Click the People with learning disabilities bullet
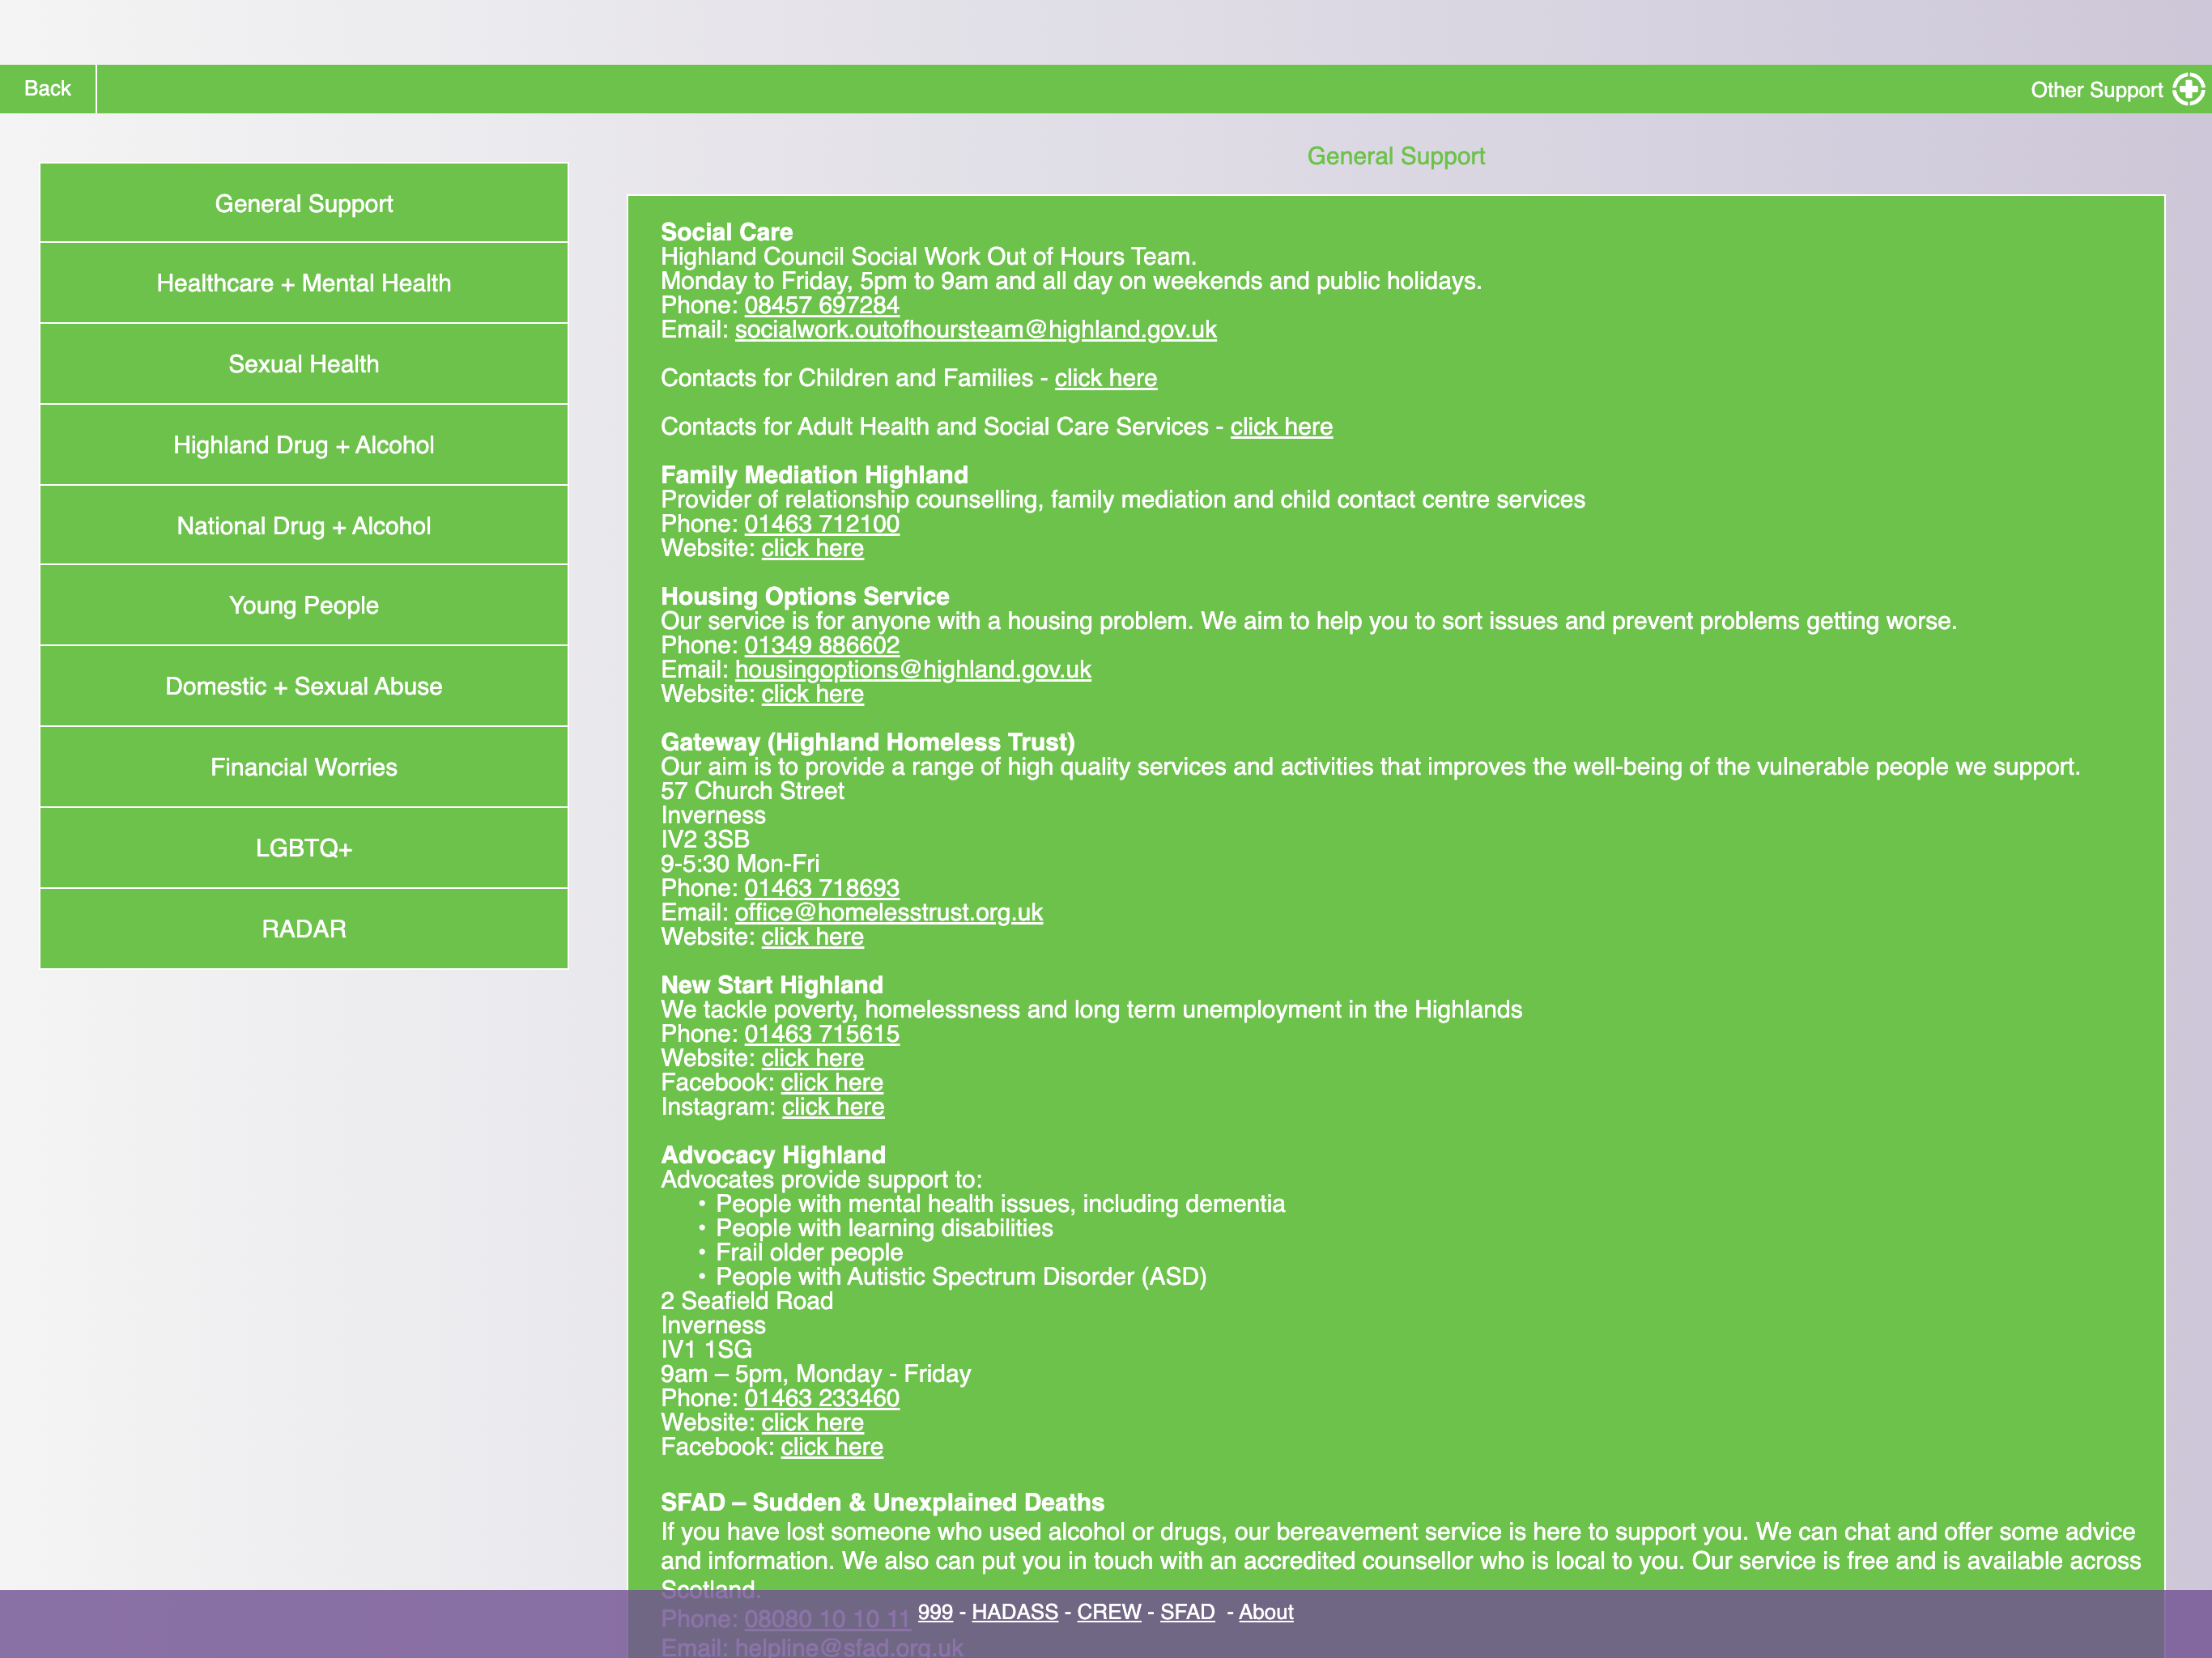Viewport: 2212px width, 1658px height. click(x=884, y=1228)
